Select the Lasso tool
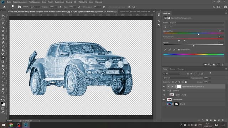 point(3,23)
